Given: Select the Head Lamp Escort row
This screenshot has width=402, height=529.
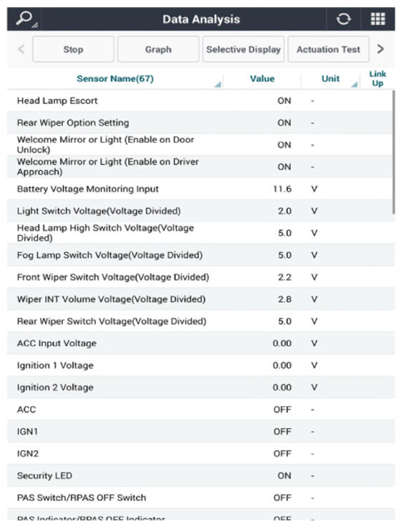Looking at the screenshot, I should pyautogui.click(x=201, y=101).
